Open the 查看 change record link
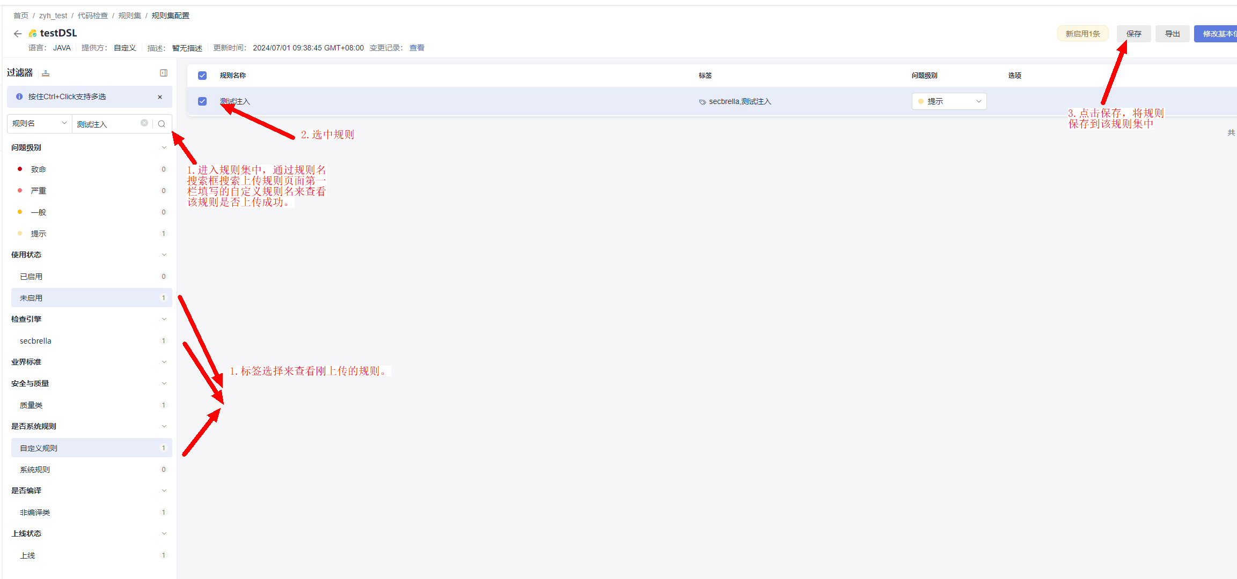The image size is (1237, 579). tap(416, 48)
